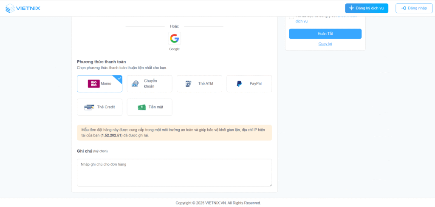Image resolution: width=435 pixels, height=207 pixels.
Task: Click the PayPal logo icon
Action: [239, 84]
